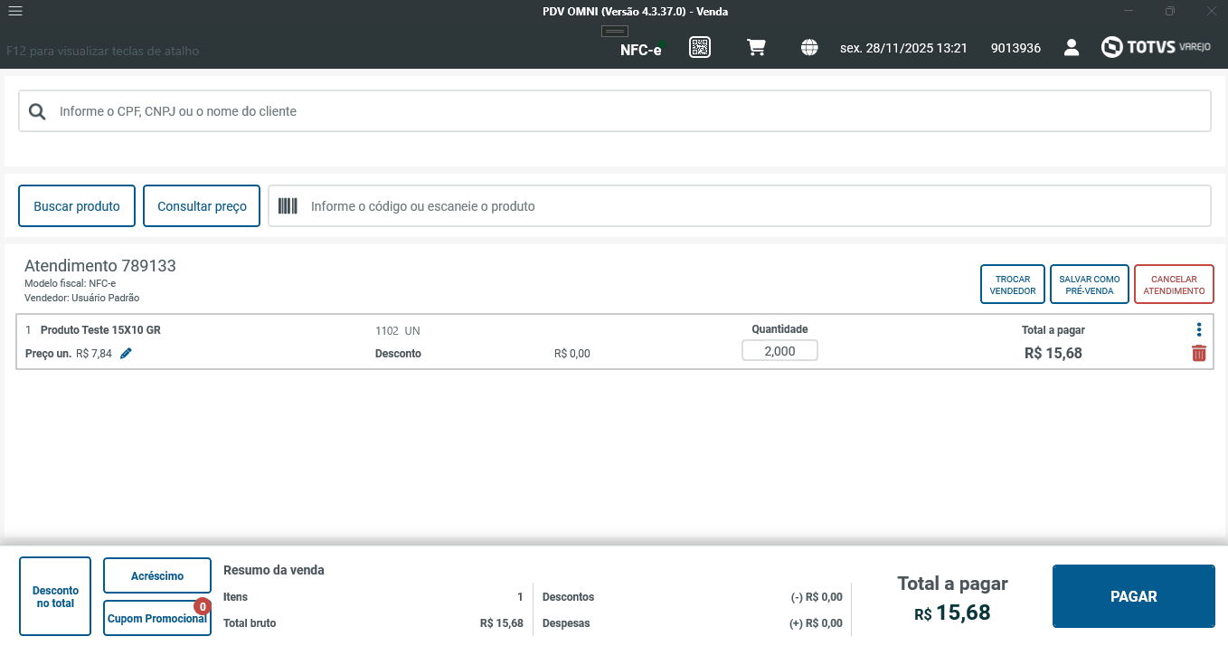Viewport: 1228px width, 646px height.
Task: Click Trocar Vendedor button
Action: (x=1013, y=285)
